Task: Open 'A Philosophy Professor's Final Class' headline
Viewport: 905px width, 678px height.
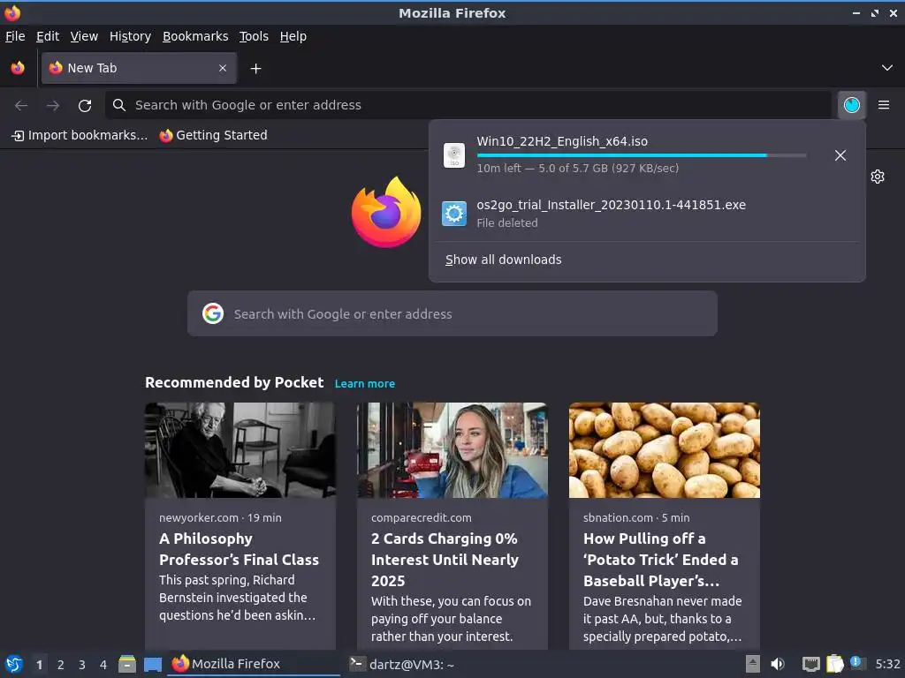Action: [239, 549]
